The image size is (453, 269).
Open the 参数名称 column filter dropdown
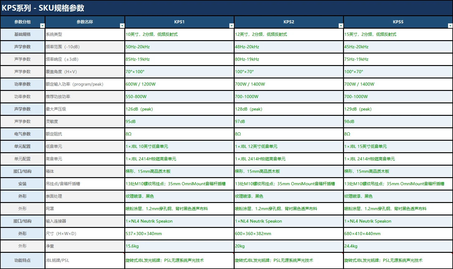[122, 26]
